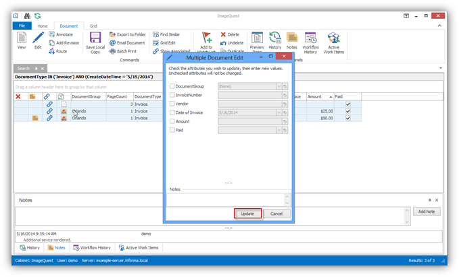Open Grid Edit command
Screen dimensions: 459x277
click(164, 43)
